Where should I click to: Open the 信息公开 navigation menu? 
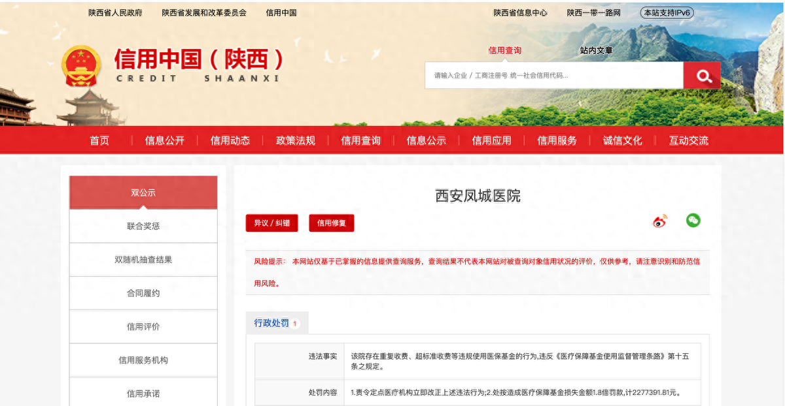point(165,140)
